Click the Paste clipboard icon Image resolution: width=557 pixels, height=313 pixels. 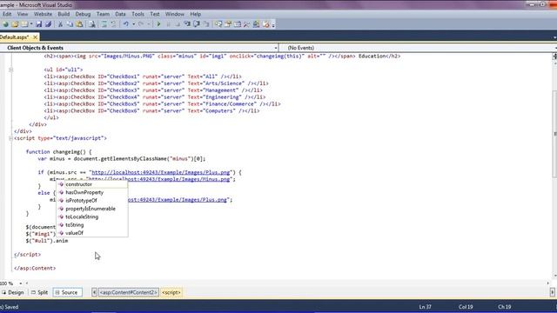(79, 24)
